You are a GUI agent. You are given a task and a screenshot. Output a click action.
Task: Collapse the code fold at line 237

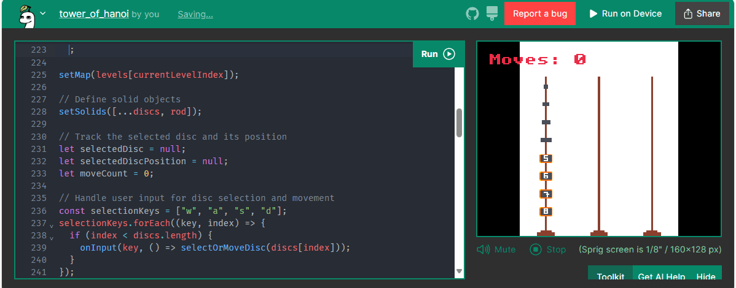click(52, 225)
